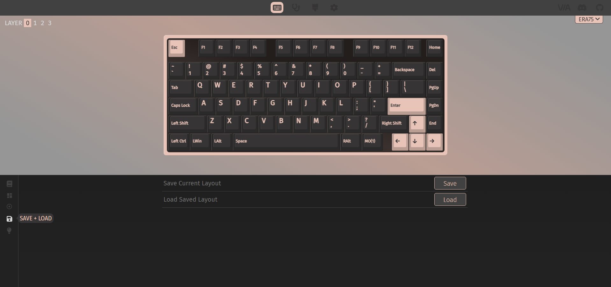The height and width of the screenshot is (287, 611).
Task: Click the Load button
Action: [x=450, y=200]
